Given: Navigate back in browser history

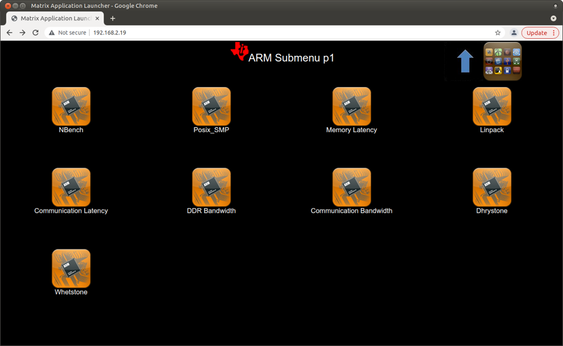Looking at the screenshot, I should [x=10, y=33].
